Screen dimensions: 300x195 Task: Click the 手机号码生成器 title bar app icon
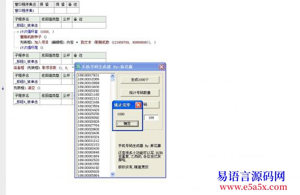78,67
